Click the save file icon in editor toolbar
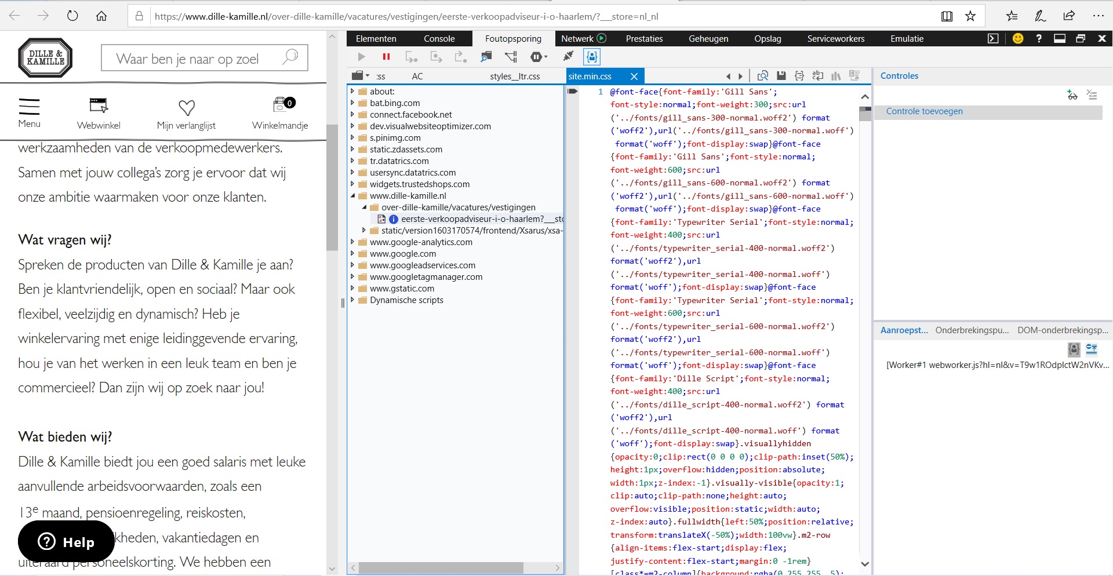The width and height of the screenshot is (1113, 576). [x=781, y=76]
